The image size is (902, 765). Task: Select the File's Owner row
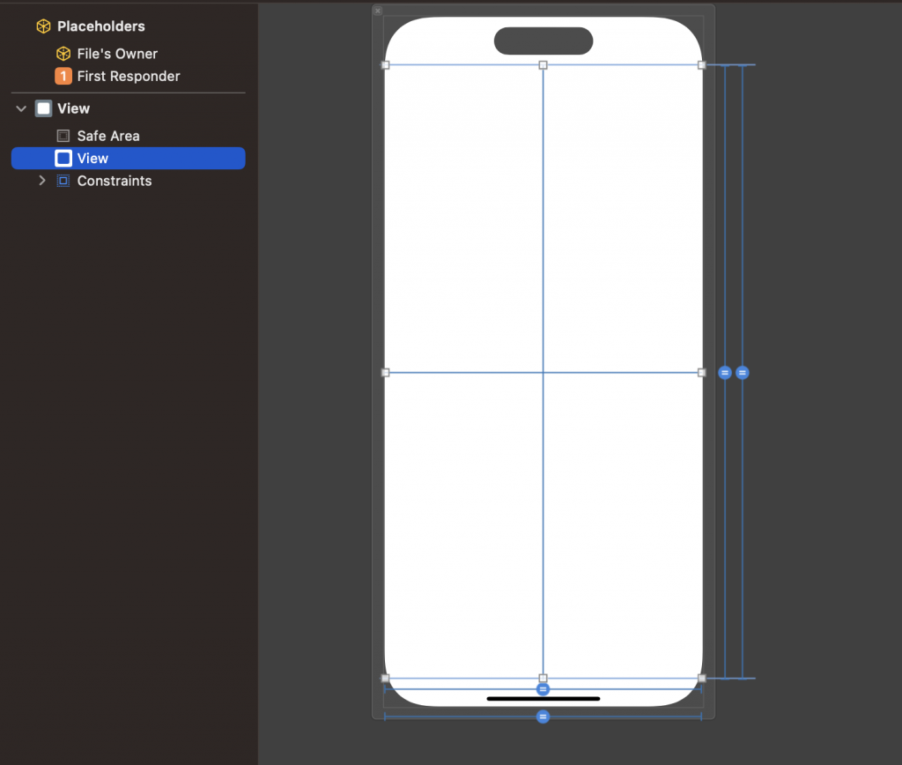[x=129, y=54]
